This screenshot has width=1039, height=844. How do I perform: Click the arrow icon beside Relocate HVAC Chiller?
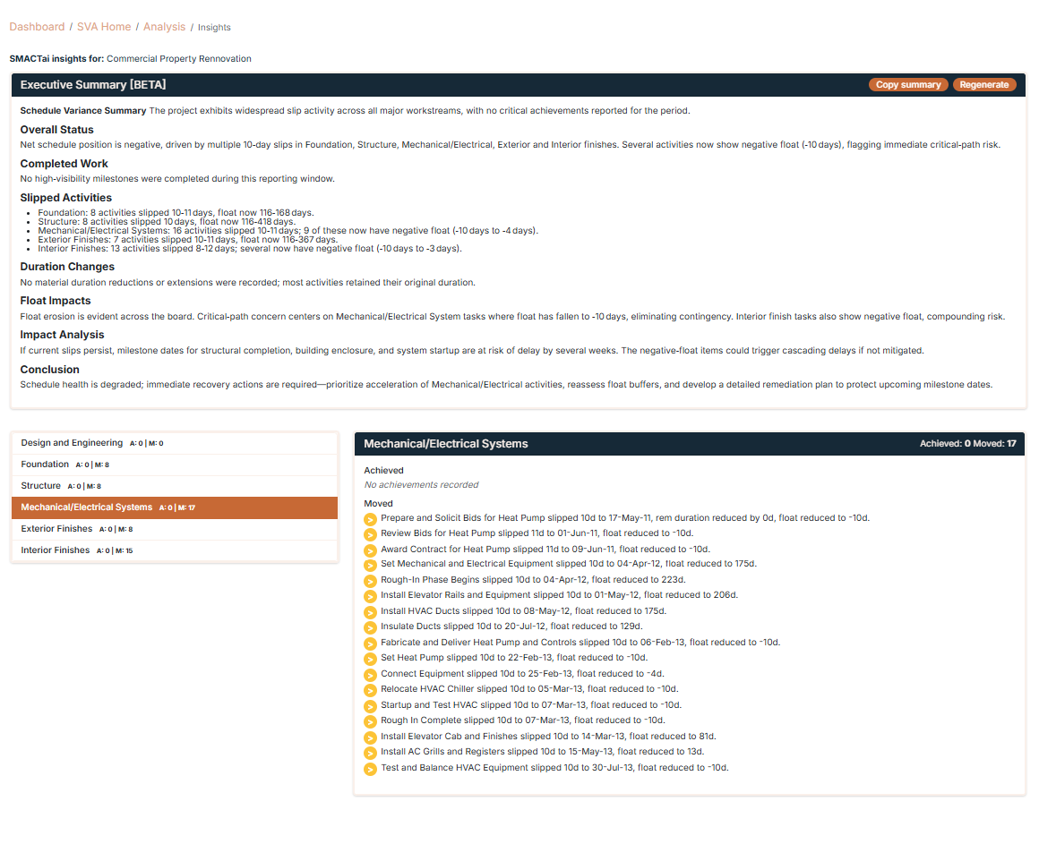point(370,689)
